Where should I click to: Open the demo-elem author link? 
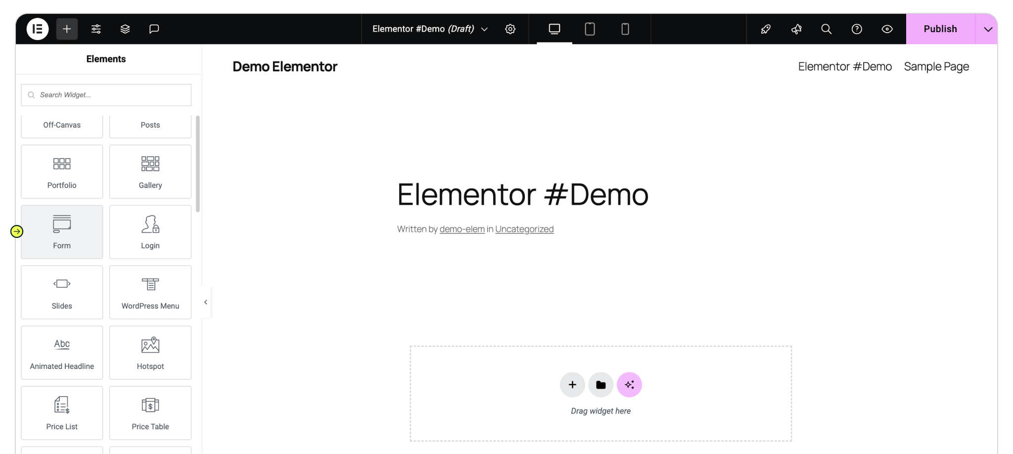(462, 229)
